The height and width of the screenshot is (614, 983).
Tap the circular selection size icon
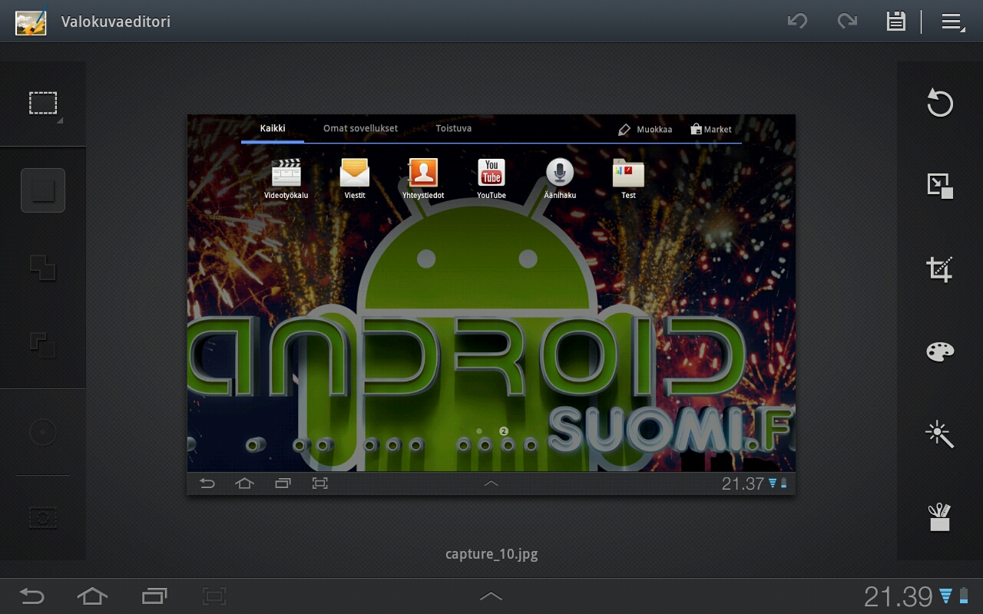pyautogui.click(x=43, y=432)
